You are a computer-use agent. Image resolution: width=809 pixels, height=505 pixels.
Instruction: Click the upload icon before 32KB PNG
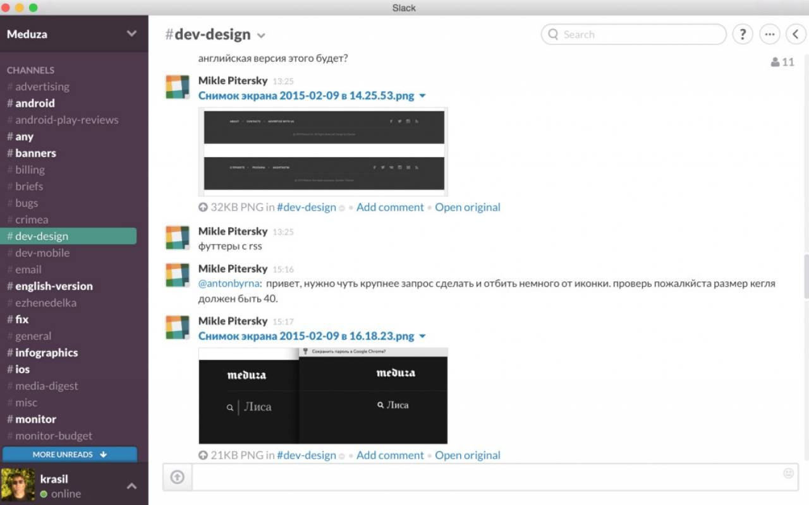pyautogui.click(x=203, y=207)
